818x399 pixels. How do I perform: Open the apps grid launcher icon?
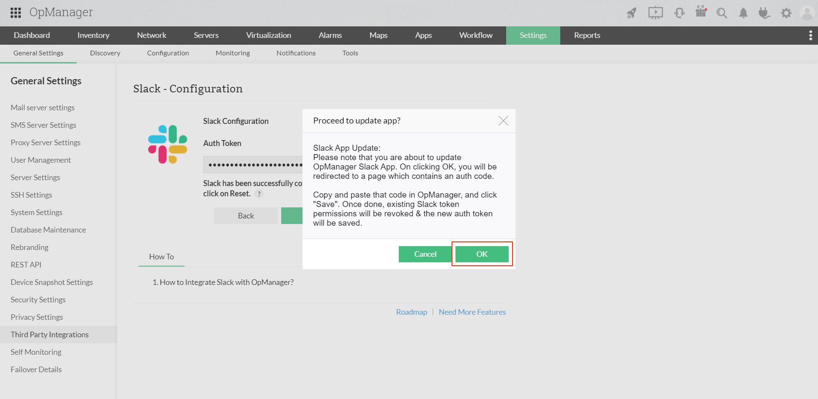tap(16, 13)
